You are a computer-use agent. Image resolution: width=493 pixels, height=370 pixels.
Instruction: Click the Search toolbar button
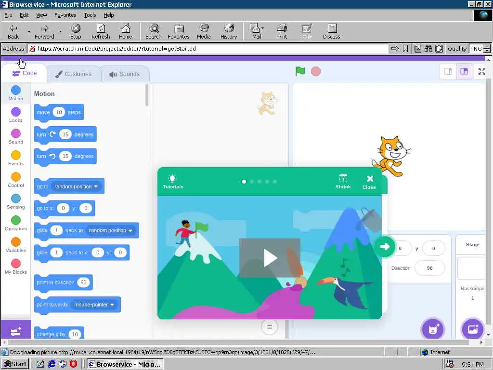154,31
